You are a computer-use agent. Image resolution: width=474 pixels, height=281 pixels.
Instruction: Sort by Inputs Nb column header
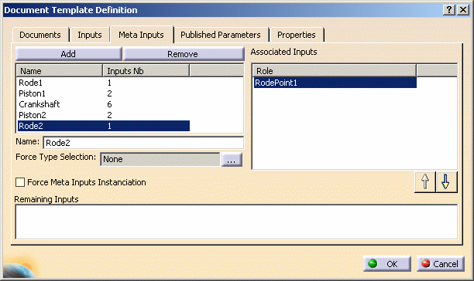[x=146, y=71]
